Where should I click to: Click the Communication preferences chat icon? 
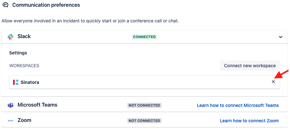(x=5, y=5)
